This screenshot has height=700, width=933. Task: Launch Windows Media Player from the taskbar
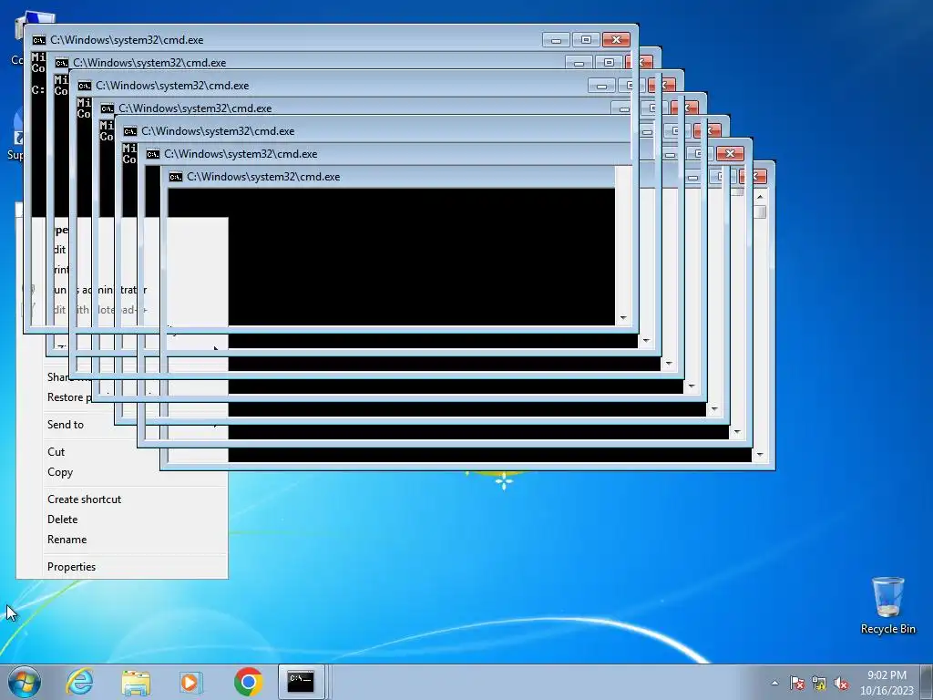coord(191,682)
